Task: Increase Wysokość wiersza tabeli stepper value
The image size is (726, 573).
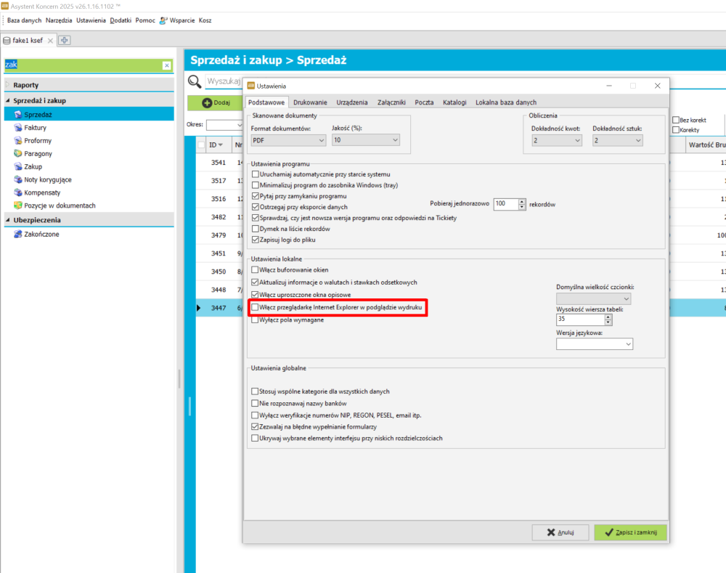Action: (608, 316)
